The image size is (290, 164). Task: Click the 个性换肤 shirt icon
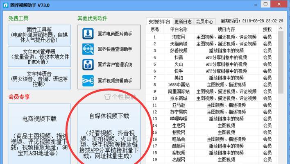(x=107, y=97)
